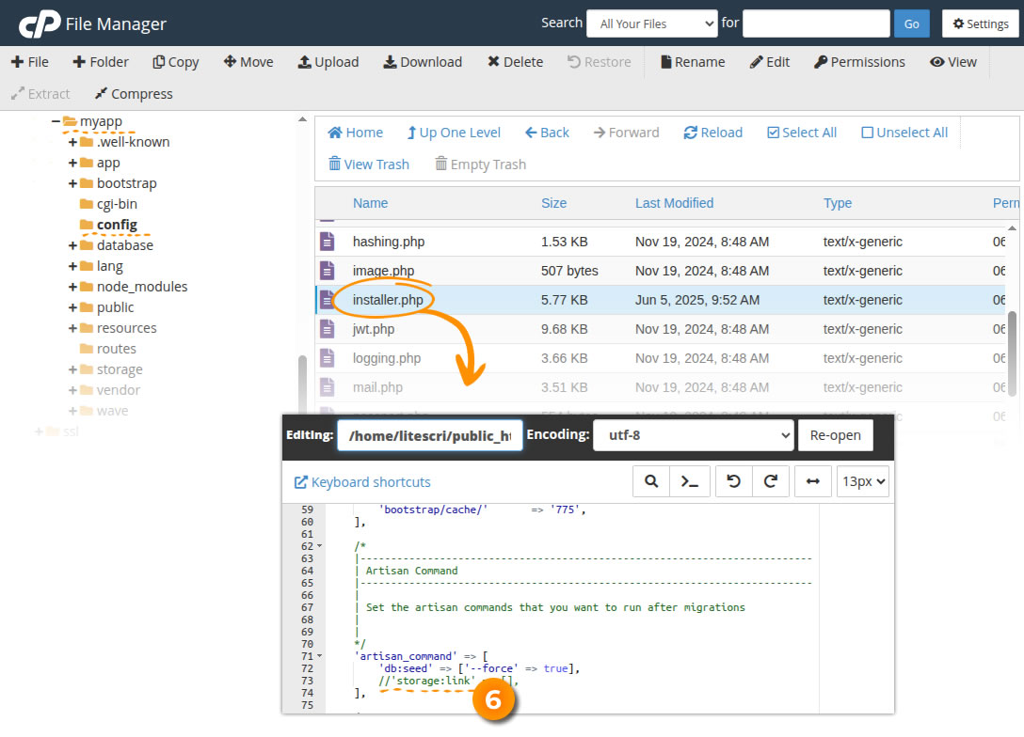The width and height of the screenshot is (1024, 737).
Task: Select the installer.php file
Action: click(660, 300)
